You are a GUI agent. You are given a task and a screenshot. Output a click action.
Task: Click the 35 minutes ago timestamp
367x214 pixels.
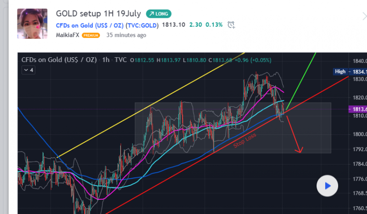pyautogui.click(x=126, y=35)
